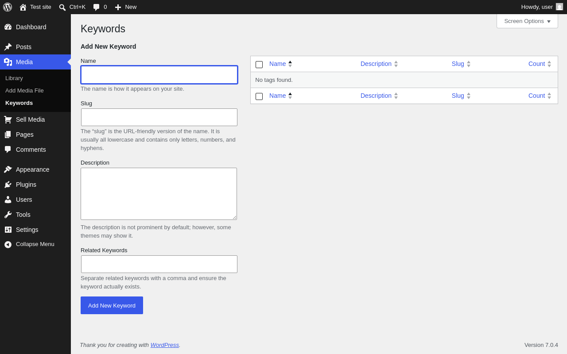Open the Settings menu label
Viewport: 567px width, 354px height.
click(x=27, y=230)
